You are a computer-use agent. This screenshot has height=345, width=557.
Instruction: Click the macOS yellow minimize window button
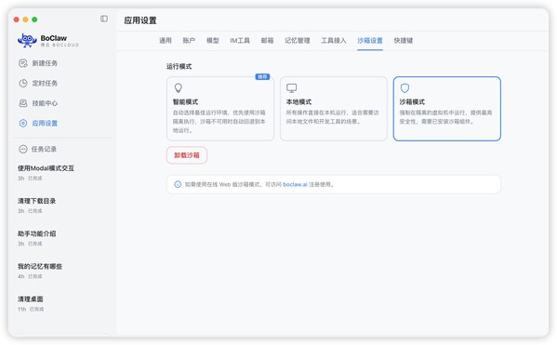(25, 20)
